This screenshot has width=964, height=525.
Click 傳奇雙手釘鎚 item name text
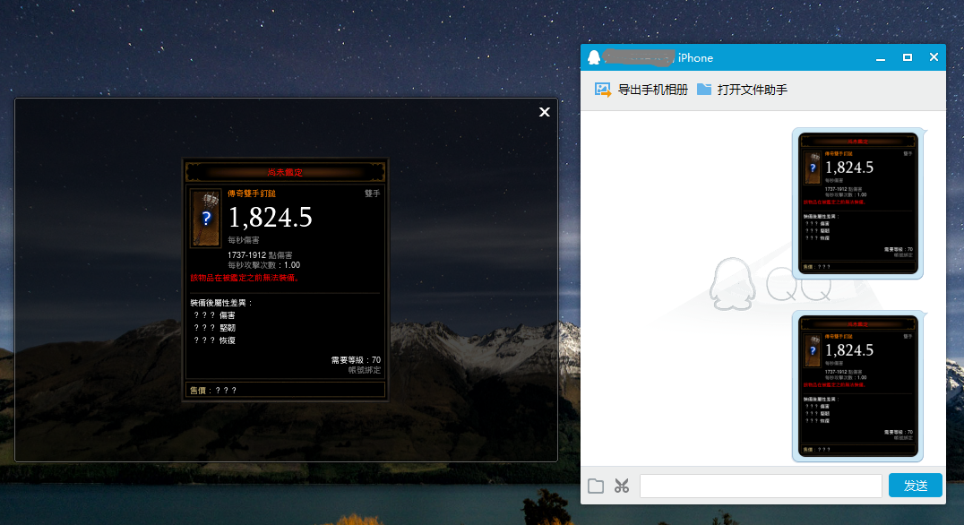click(x=252, y=193)
